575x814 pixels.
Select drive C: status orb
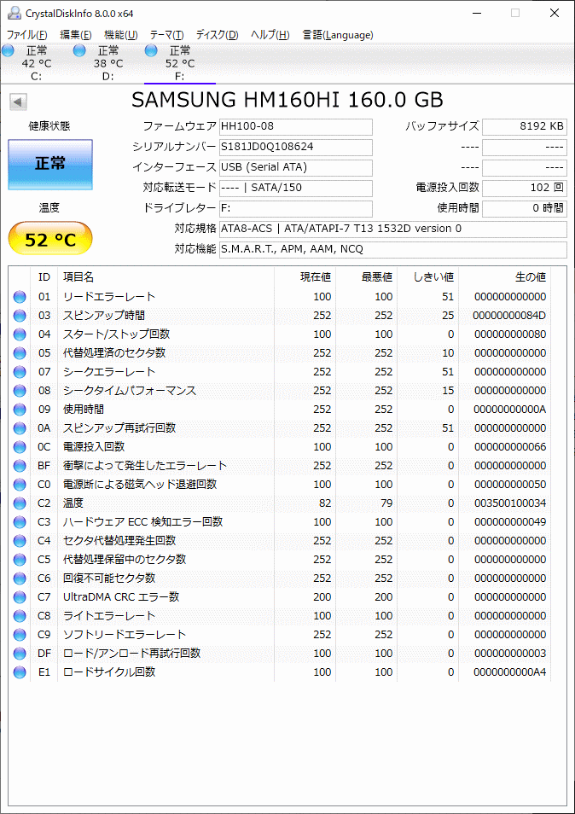[9, 51]
